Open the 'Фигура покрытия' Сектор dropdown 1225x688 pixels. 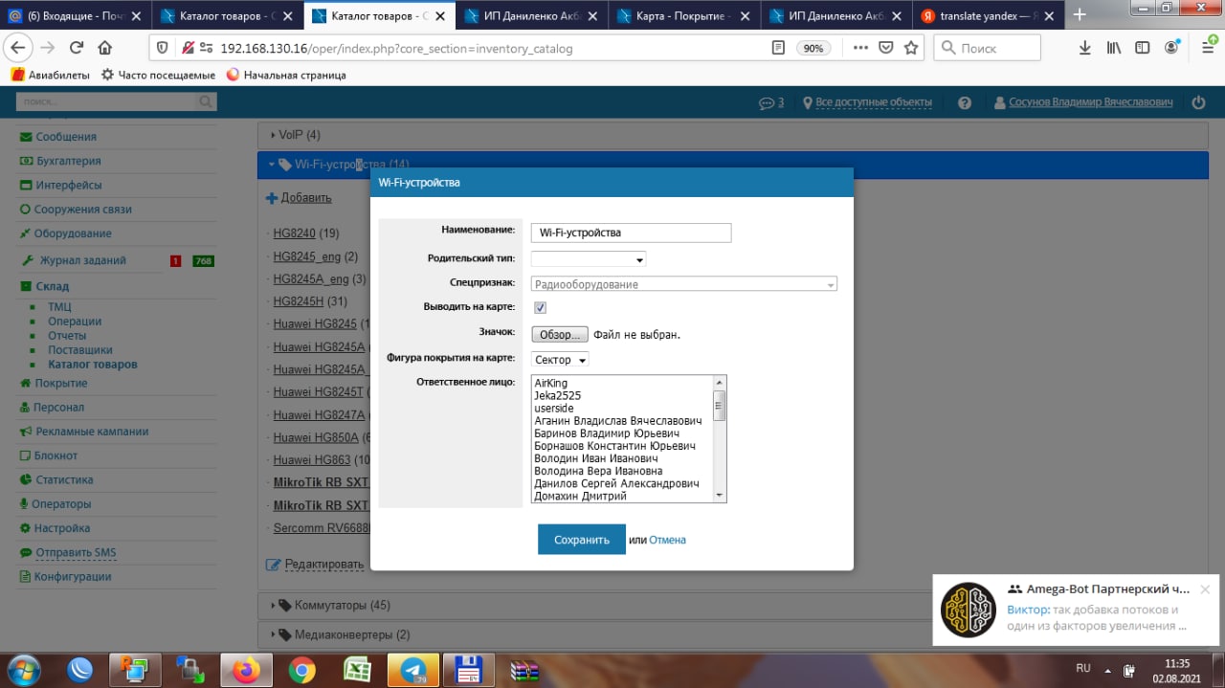click(x=560, y=360)
